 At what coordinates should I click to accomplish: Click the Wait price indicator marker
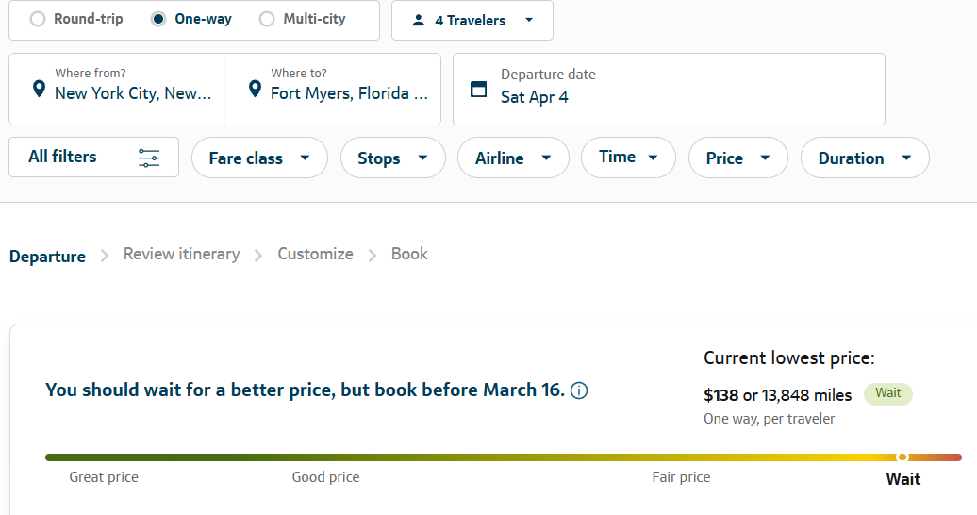pyautogui.click(x=902, y=457)
